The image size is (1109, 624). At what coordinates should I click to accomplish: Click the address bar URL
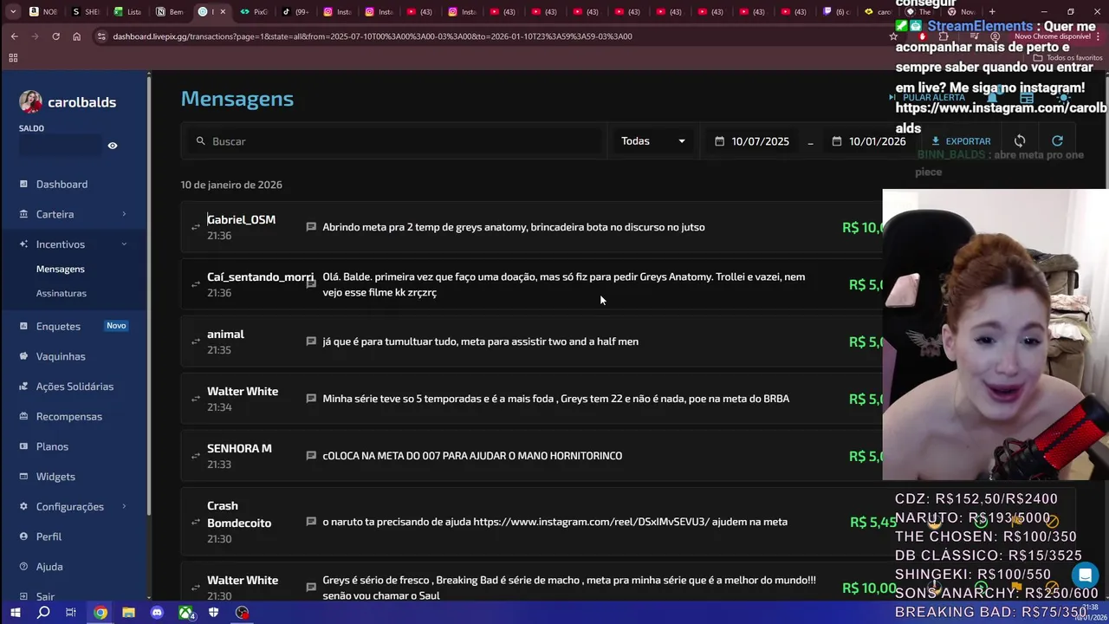click(373, 36)
